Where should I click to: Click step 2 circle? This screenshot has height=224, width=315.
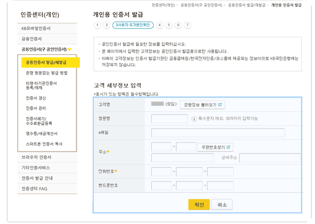point(107,25)
